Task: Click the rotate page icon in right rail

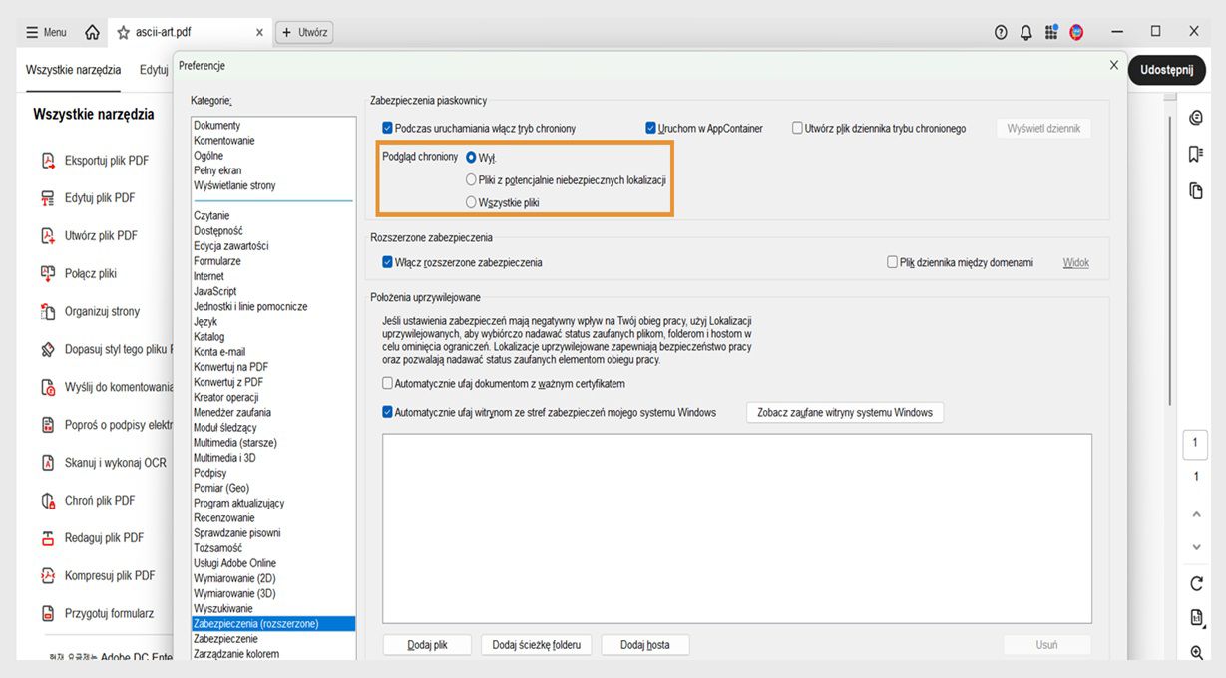Action: pyautogui.click(x=1196, y=583)
